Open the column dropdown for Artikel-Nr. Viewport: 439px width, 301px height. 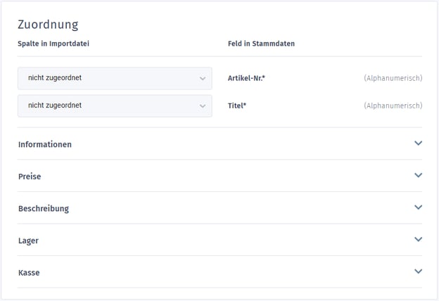pyautogui.click(x=114, y=79)
